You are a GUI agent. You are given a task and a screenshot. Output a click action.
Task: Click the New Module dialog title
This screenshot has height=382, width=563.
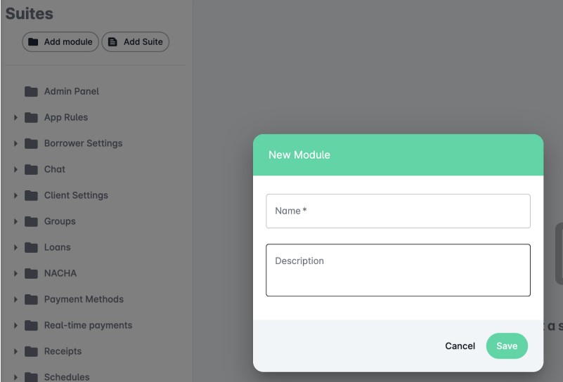pos(299,155)
